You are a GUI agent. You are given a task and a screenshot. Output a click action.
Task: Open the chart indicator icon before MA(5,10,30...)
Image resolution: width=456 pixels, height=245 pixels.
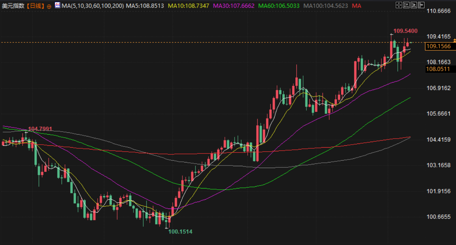pyautogui.click(x=57, y=6)
